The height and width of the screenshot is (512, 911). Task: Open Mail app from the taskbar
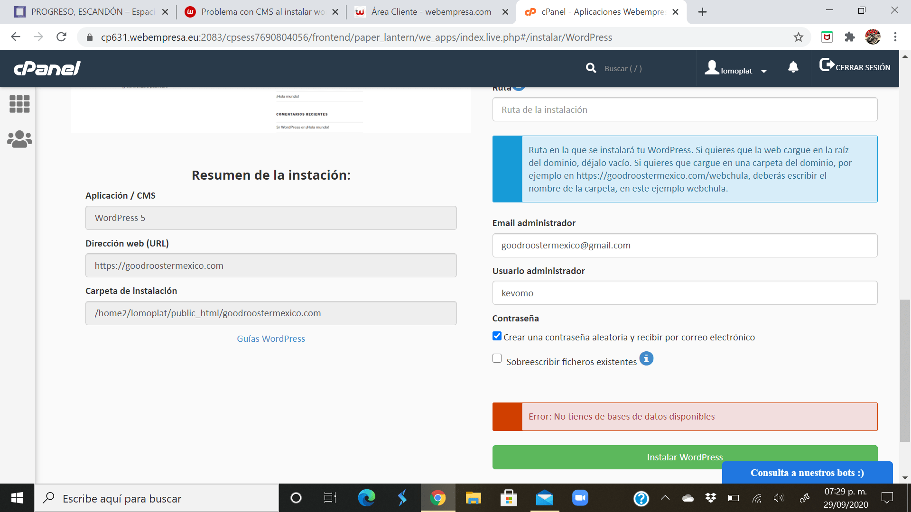pyautogui.click(x=545, y=498)
